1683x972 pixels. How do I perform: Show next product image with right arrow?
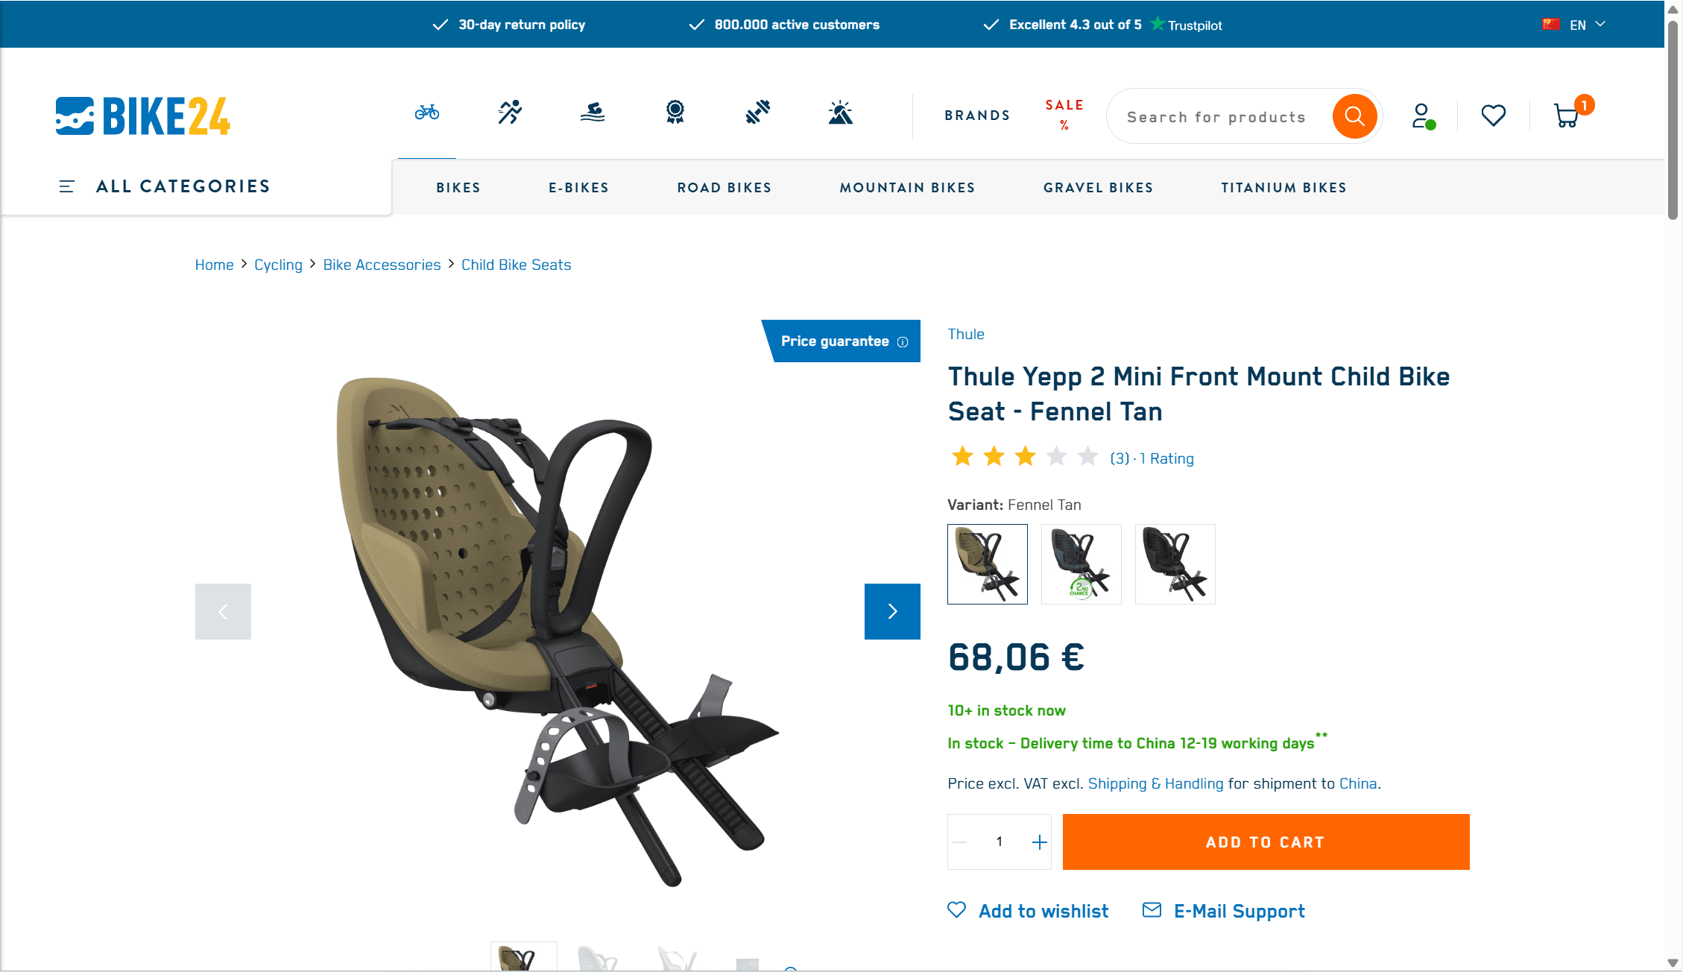892,611
